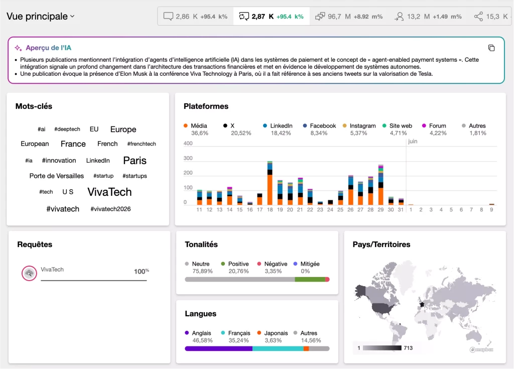Image resolution: width=514 pixels, height=369 pixels.
Task: Click the speech bubble mentions icon
Action: (168, 17)
